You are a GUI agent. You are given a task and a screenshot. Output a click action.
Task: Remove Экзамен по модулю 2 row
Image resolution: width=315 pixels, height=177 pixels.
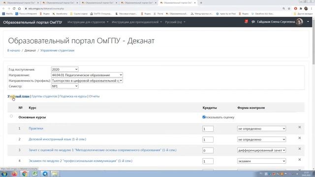(300, 160)
